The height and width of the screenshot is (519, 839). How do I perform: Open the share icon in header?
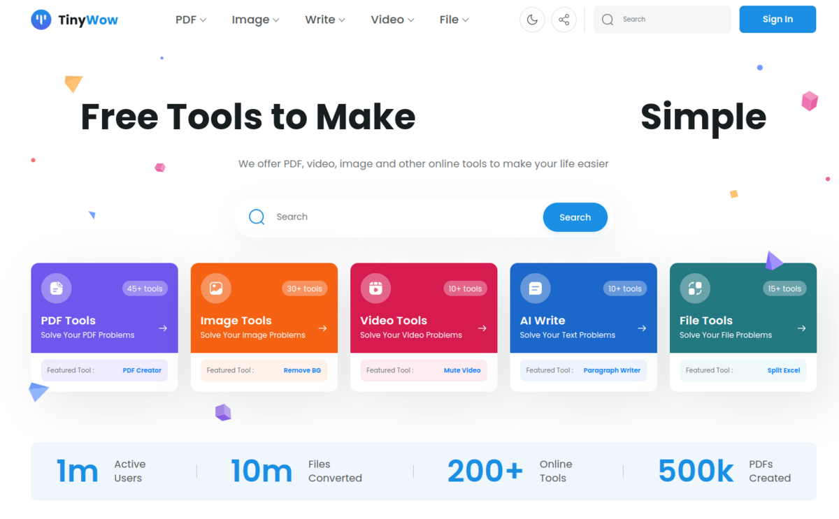(564, 20)
